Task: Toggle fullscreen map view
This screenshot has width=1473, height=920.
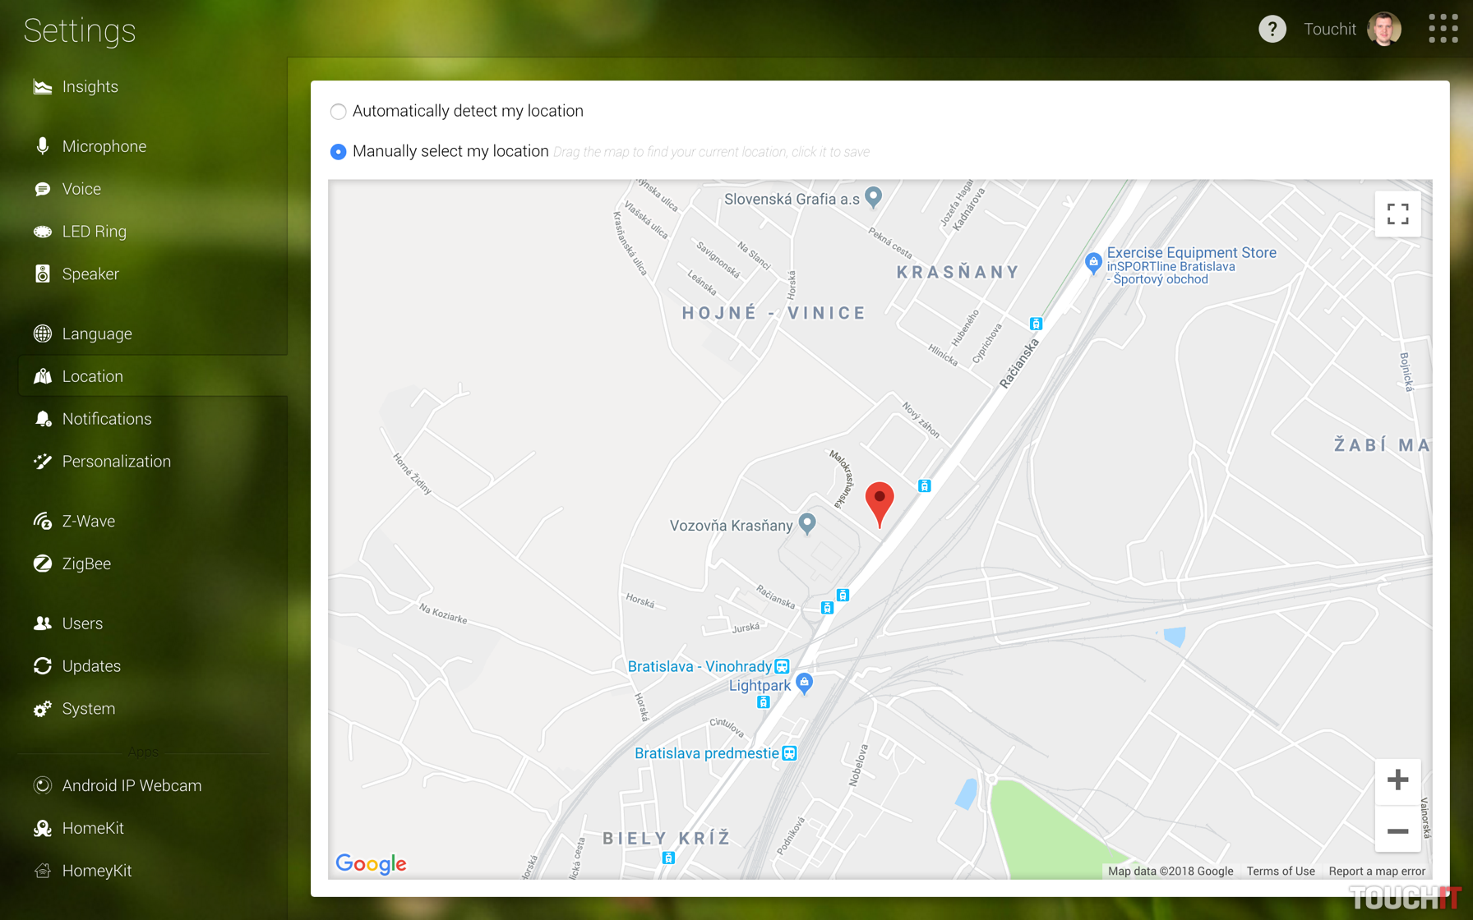Action: [x=1397, y=214]
